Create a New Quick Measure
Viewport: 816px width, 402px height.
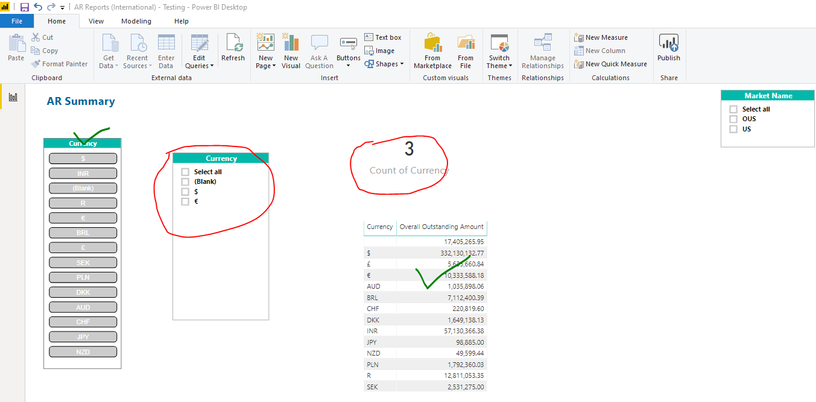pyautogui.click(x=610, y=64)
